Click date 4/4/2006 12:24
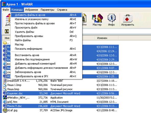The image size is (151, 113). click(107, 51)
